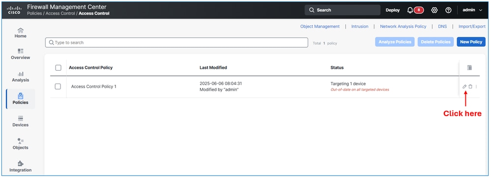Click the Targeting 1 device status

pos(348,84)
